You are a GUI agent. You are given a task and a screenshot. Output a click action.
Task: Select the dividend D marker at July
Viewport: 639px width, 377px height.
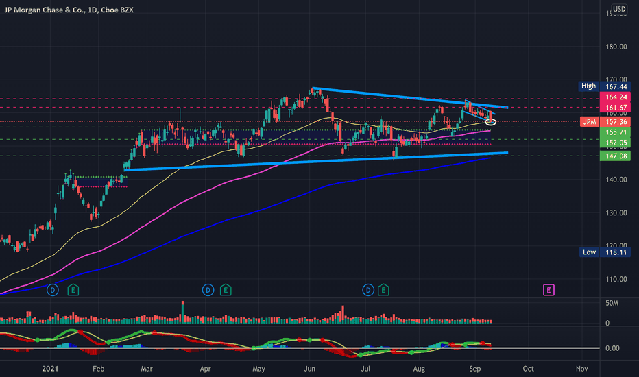368,290
